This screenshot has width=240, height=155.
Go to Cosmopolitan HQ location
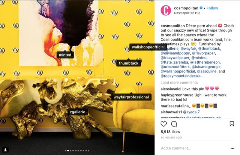[x=187, y=13]
